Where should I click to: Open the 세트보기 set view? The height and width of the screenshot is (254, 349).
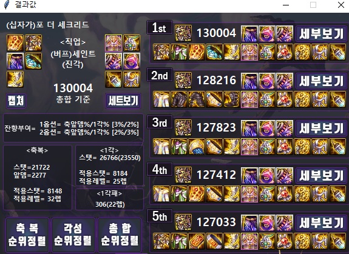pos(123,101)
